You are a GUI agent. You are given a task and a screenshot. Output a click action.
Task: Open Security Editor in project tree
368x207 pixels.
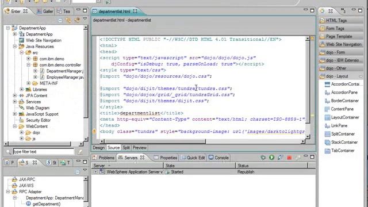pyautogui.click(x=35, y=120)
